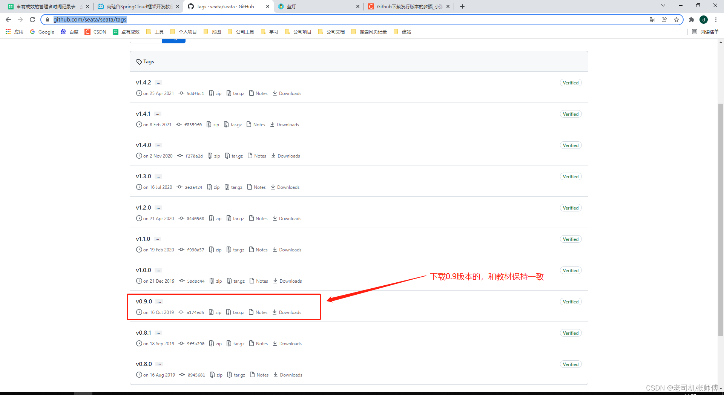Expand the ellipsis next to v1.2.0
This screenshot has height=395, width=724.
point(158,208)
